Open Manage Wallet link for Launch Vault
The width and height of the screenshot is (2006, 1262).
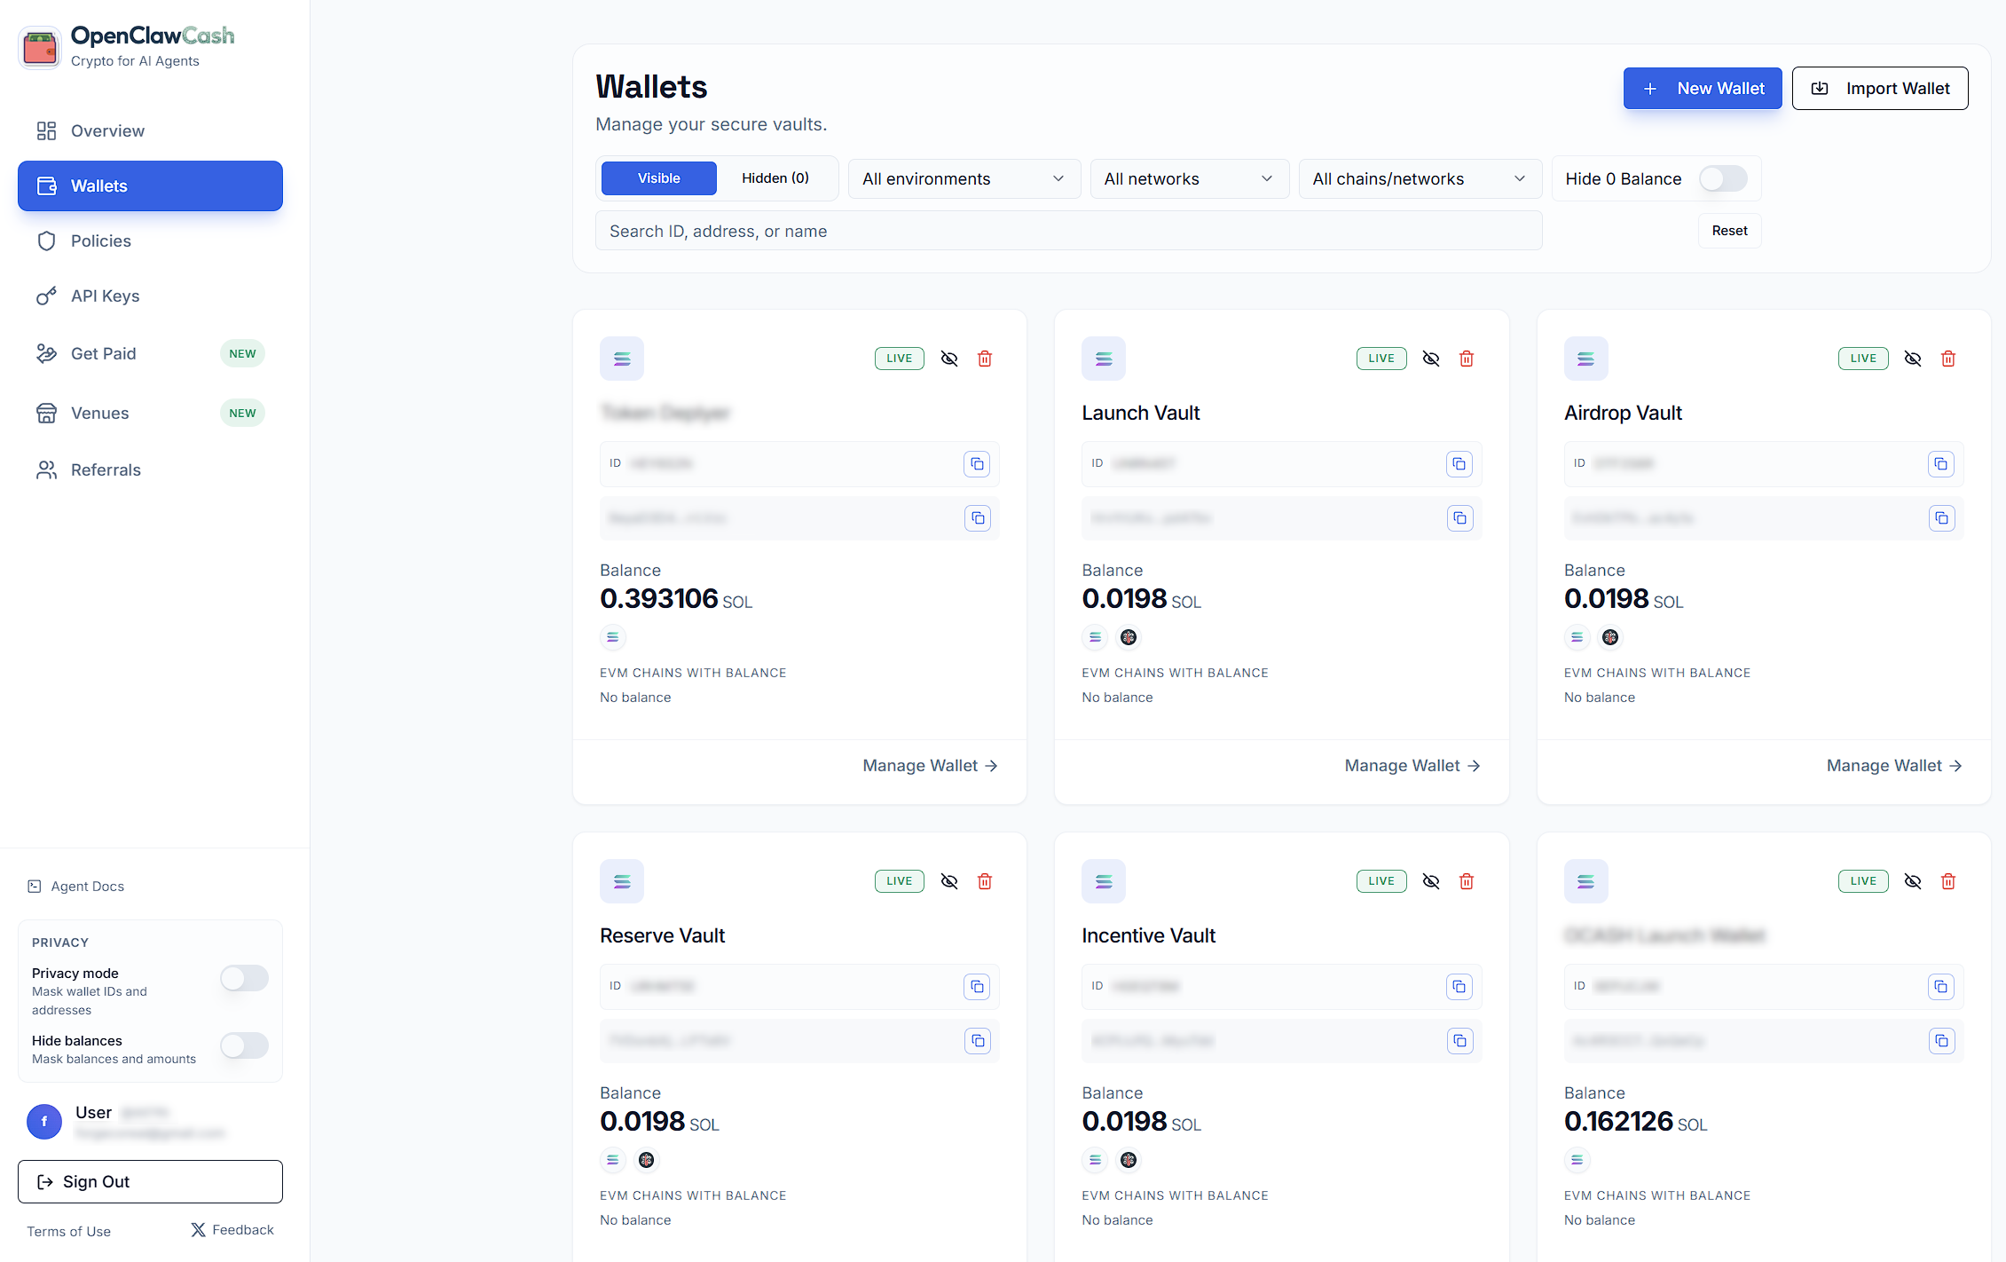[x=1412, y=765]
